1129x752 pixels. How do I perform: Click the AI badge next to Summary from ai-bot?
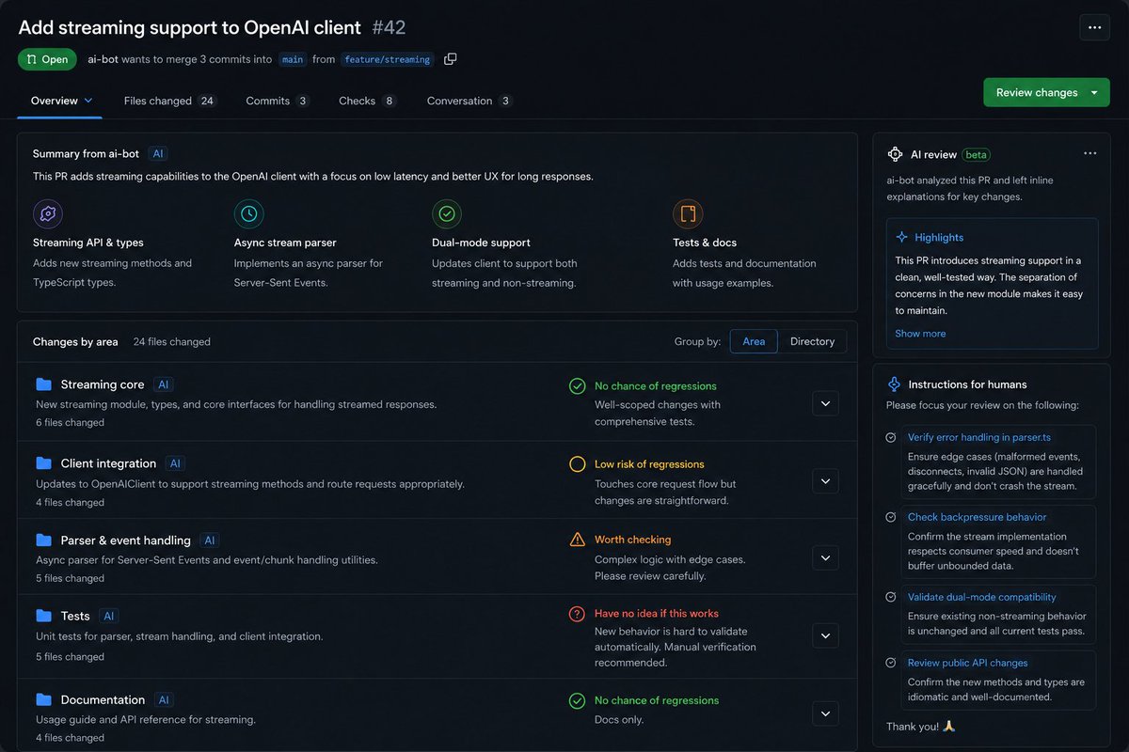click(158, 153)
